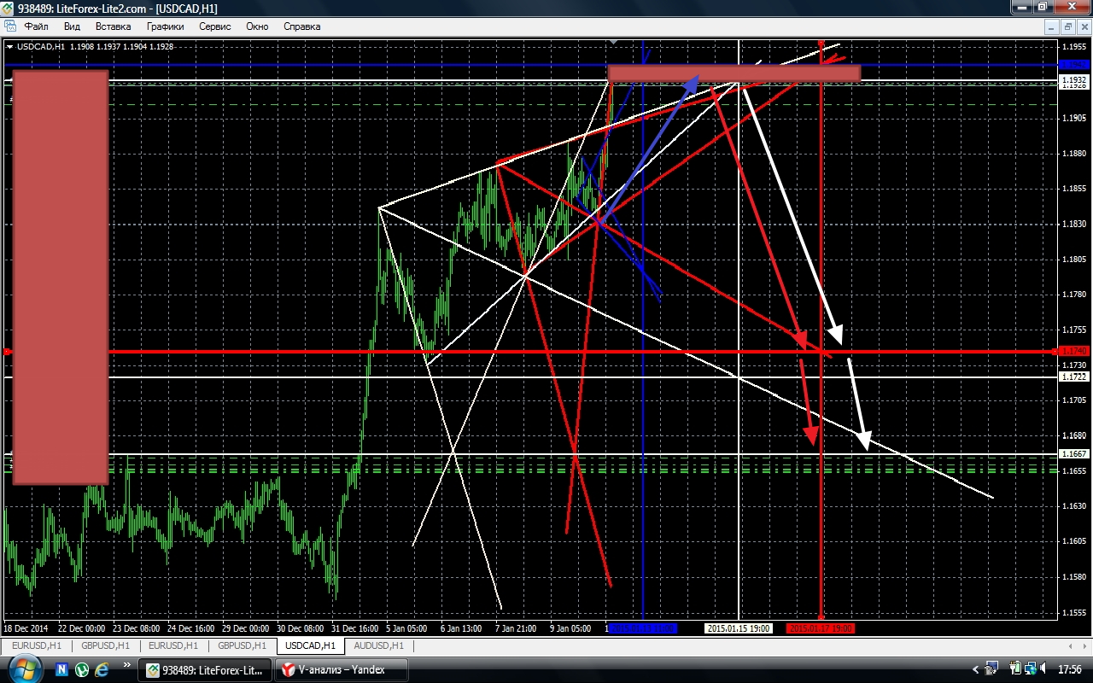The width and height of the screenshot is (1093, 683).
Task: Select the first EURUSD,H1 chart tab
Action: point(36,645)
